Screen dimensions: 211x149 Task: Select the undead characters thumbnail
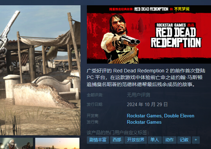[17, 143]
